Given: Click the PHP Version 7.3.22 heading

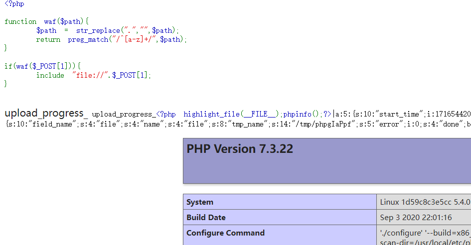Looking at the screenshot, I should click(240, 149).
